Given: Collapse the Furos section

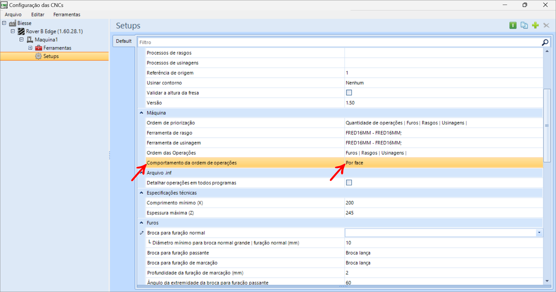Looking at the screenshot, I should click(x=141, y=223).
